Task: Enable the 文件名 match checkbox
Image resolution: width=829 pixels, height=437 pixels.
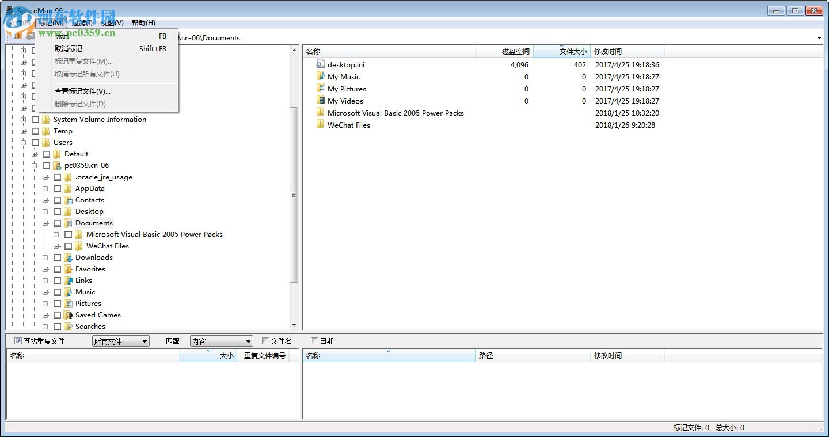Action: click(x=265, y=341)
